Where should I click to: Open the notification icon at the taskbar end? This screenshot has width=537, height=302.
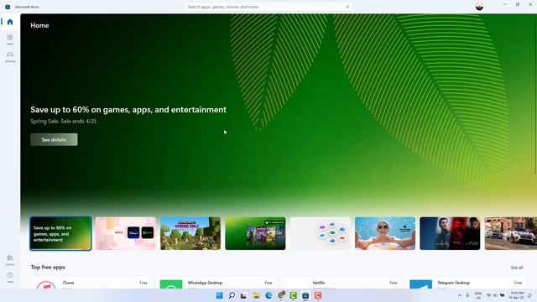point(529,295)
